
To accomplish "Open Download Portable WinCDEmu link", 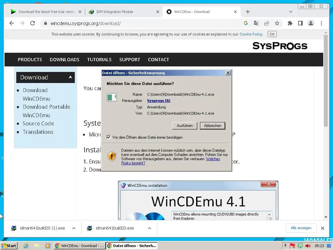I will [x=46, y=111].
